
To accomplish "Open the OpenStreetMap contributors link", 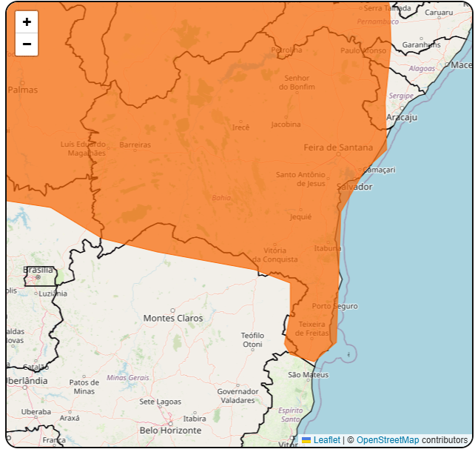I will coord(387,440).
